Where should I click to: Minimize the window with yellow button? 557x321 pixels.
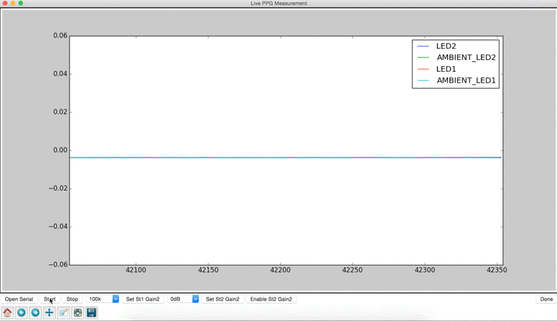(12, 3)
